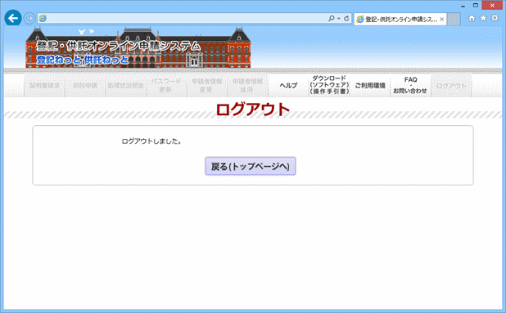Image resolution: width=506 pixels, height=313 pixels.
Task: Click the 処理状況照会 menu item
Action: pyautogui.click(x=126, y=86)
